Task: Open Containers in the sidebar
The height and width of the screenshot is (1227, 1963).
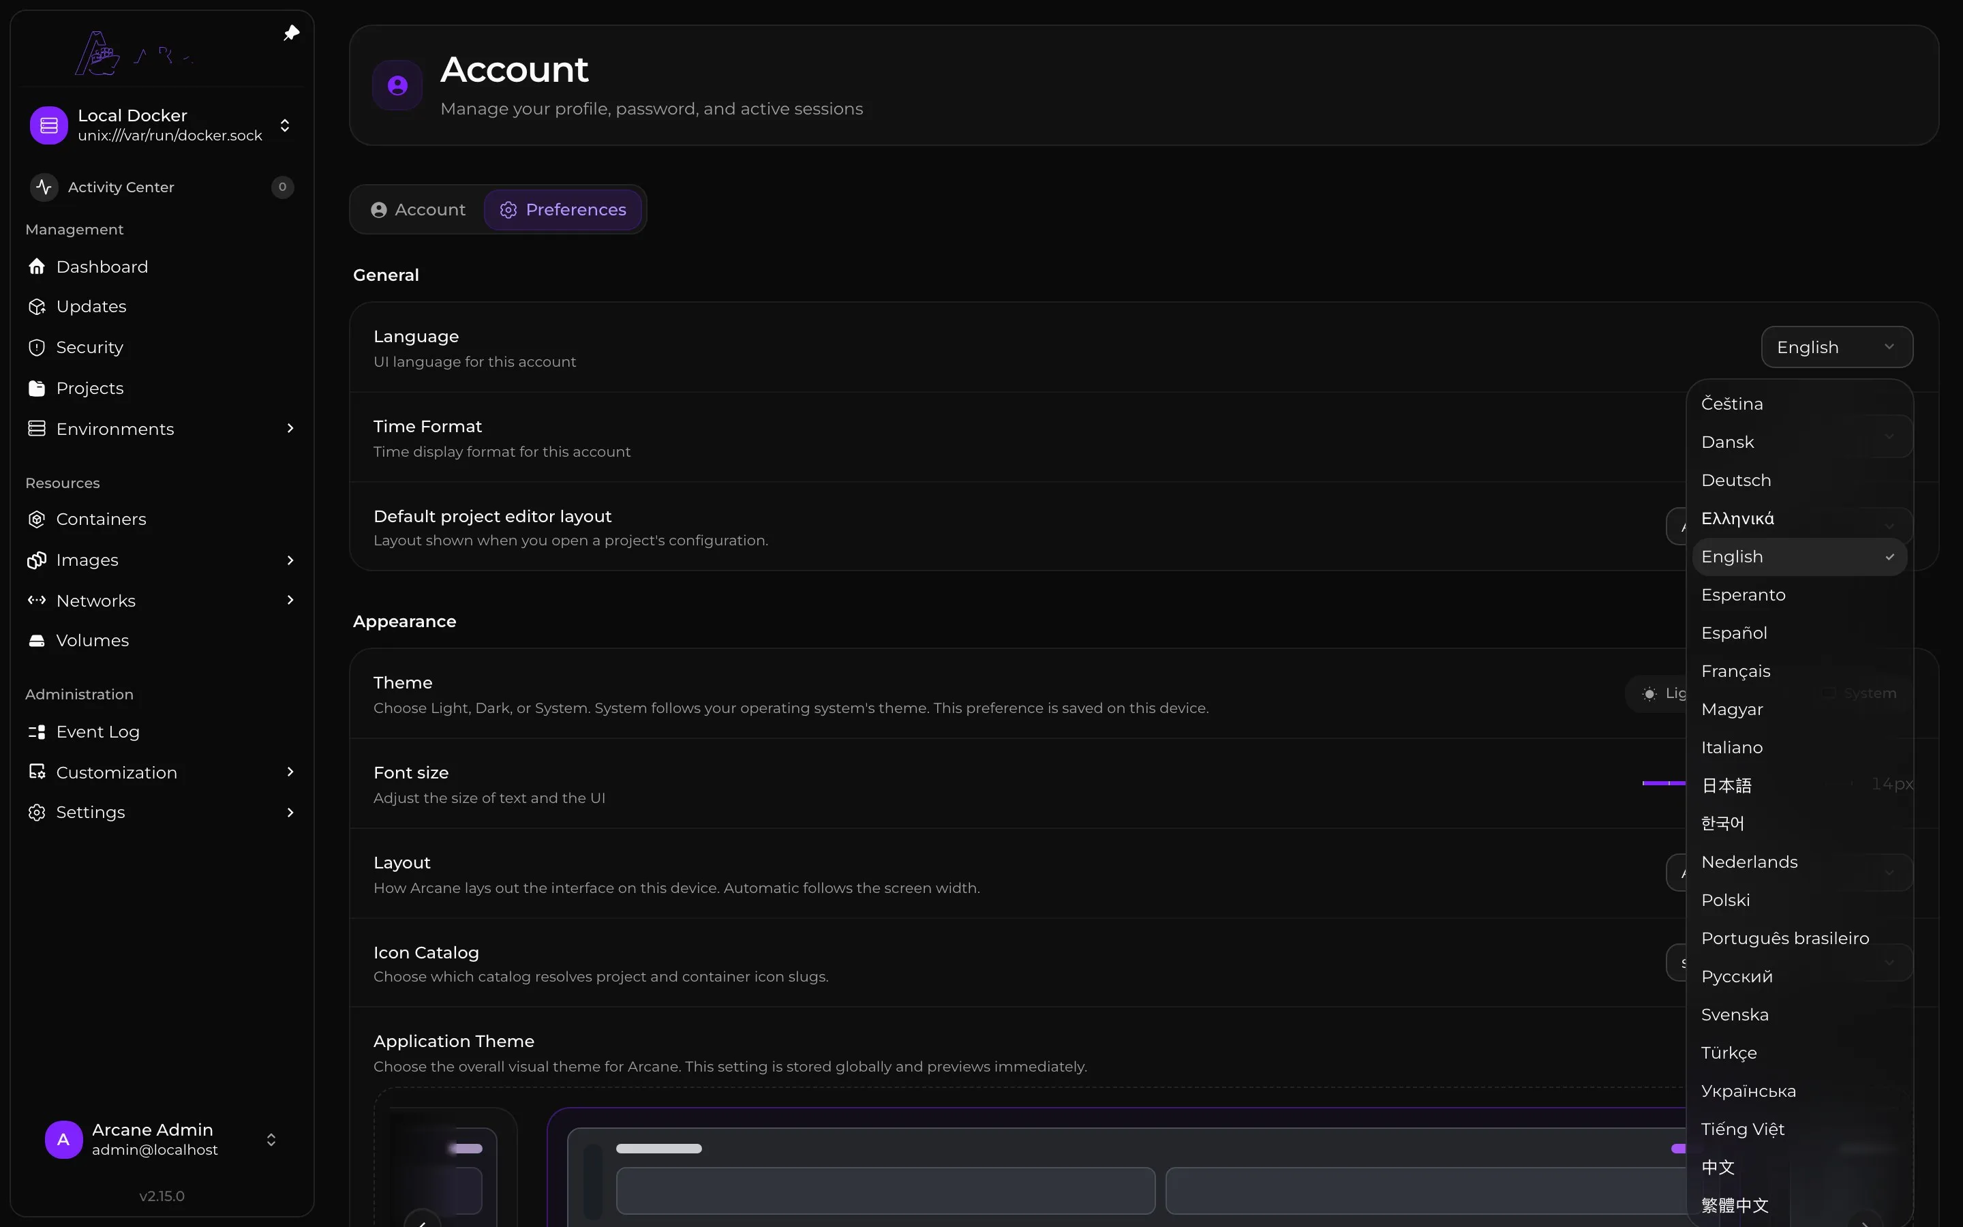Action: point(162,519)
